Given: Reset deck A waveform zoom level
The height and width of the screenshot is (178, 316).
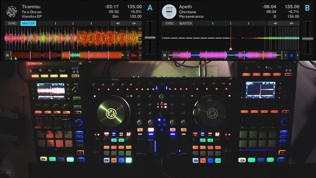Looking at the screenshot, I should point(140,39).
